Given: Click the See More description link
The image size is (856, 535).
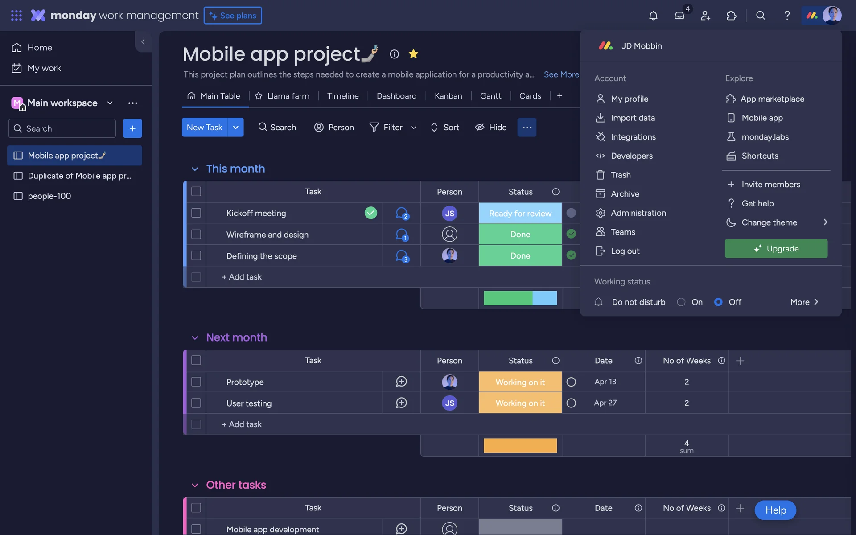Looking at the screenshot, I should pos(561,74).
